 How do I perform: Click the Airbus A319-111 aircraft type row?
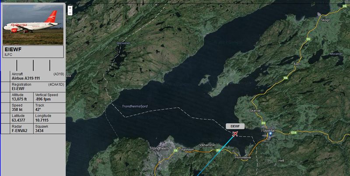[38, 76]
